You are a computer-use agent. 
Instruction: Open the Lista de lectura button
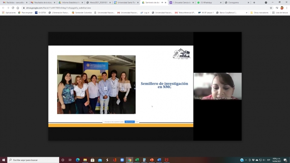point(280,13)
